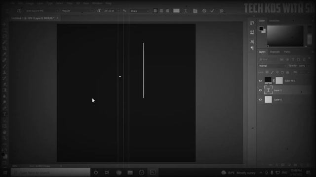Switch to the Channels tab
316x177 pixels.
click(x=275, y=52)
